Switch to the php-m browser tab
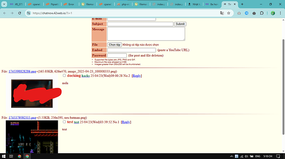285x159 pixels. [123, 4]
